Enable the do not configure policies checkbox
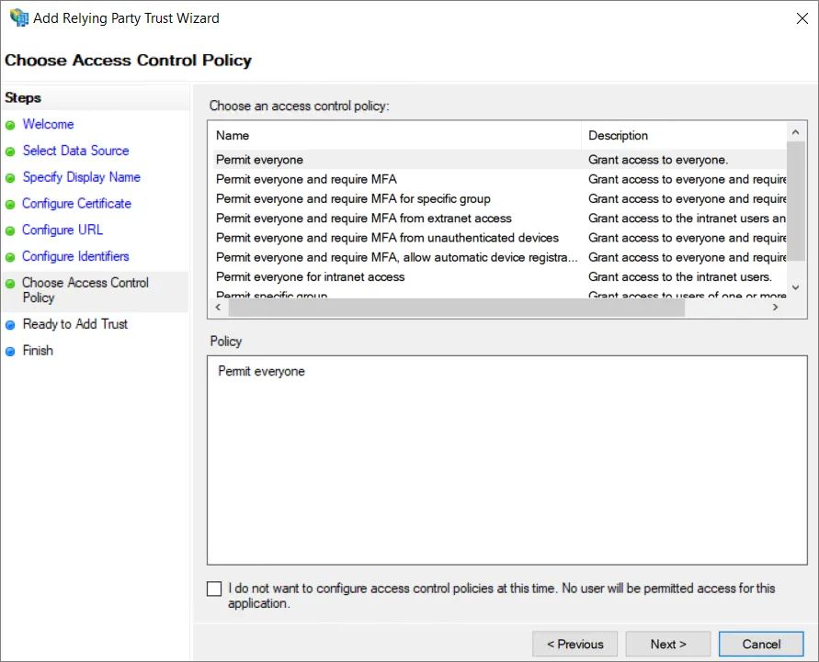This screenshot has height=662, width=819. [x=215, y=589]
